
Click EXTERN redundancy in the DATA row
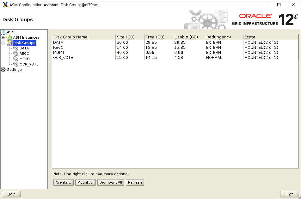pyautogui.click(x=224, y=42)
